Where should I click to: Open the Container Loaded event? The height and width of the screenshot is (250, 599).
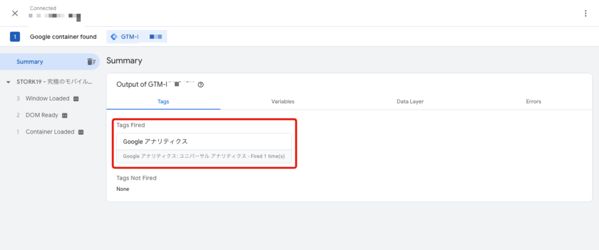[x=50, y=132]
